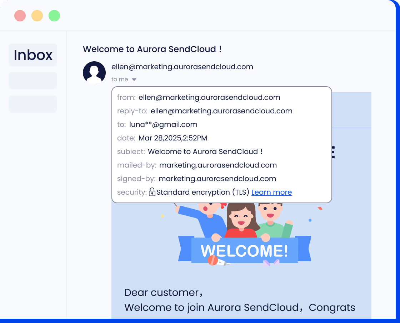Click the green maximize window button
This screenshot has height=323, width=400.
click(x=54, y=16)
